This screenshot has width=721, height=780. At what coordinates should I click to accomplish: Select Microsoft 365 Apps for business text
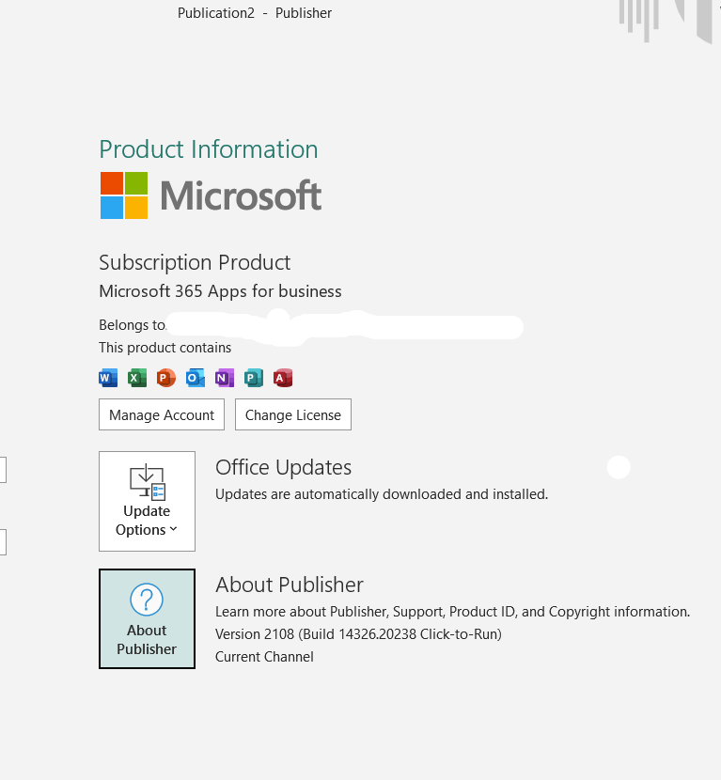[x=220, y=291]
